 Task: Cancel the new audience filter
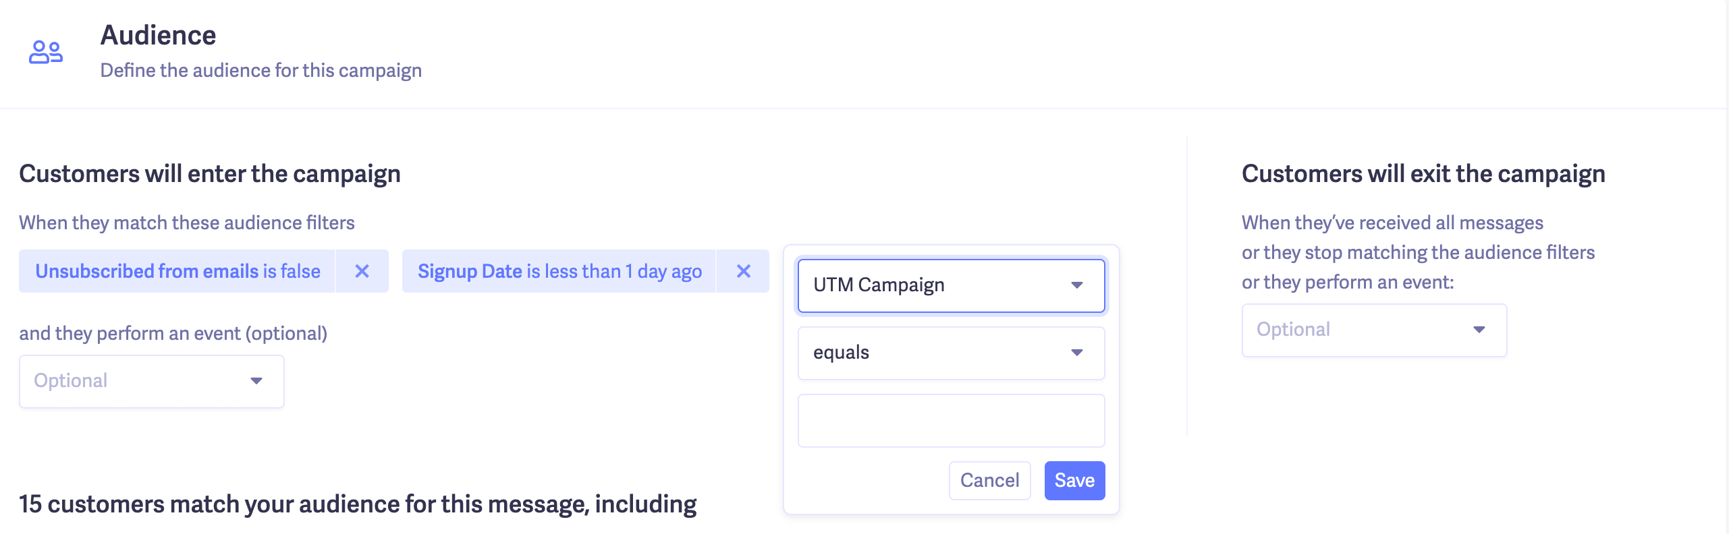coord(989,481)
